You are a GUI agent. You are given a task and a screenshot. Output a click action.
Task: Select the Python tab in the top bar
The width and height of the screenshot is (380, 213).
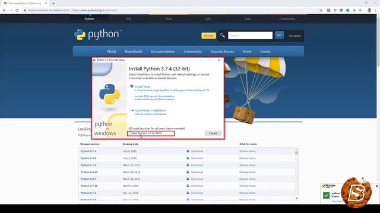pos(90,19)
